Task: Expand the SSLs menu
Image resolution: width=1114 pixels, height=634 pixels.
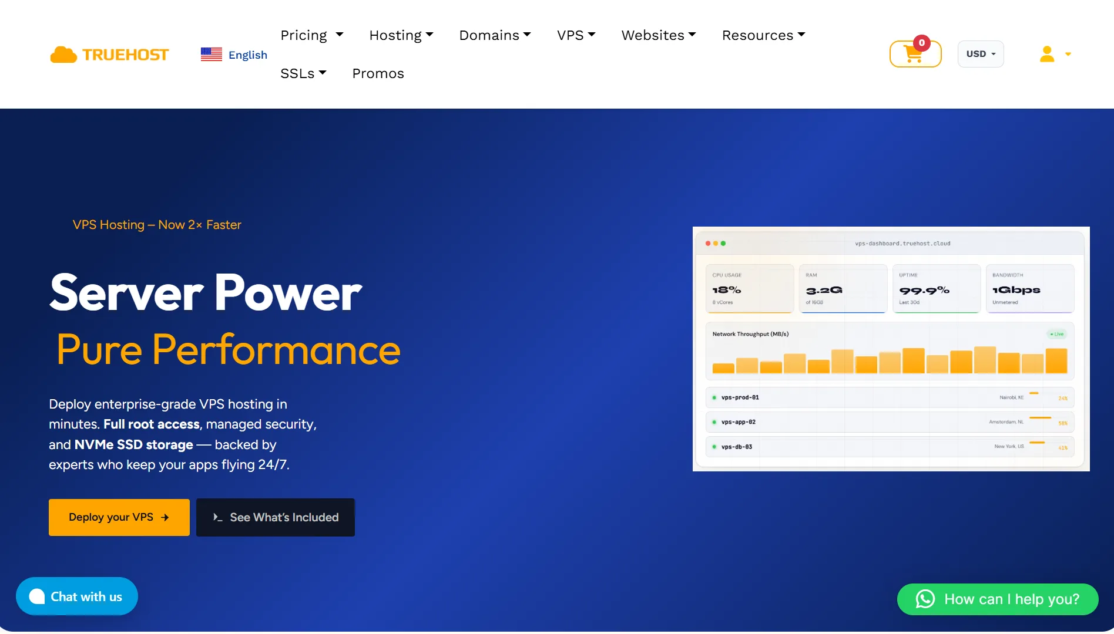Action: pyautogui.click(x=303, y=73)
